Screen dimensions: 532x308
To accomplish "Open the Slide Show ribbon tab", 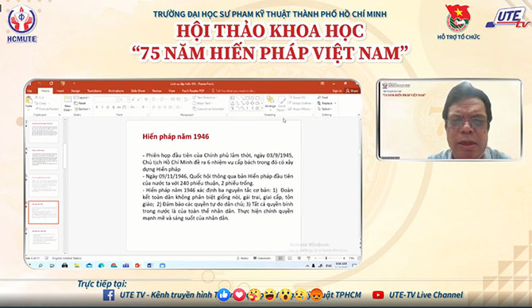I will click(137, 91).
